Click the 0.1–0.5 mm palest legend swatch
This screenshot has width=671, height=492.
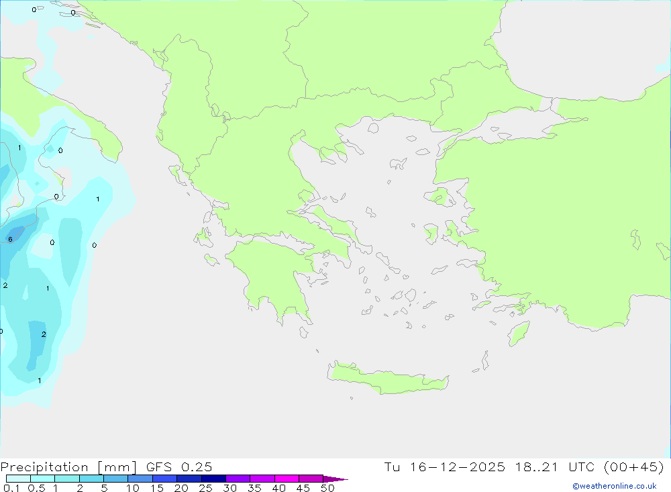(18, 479)
